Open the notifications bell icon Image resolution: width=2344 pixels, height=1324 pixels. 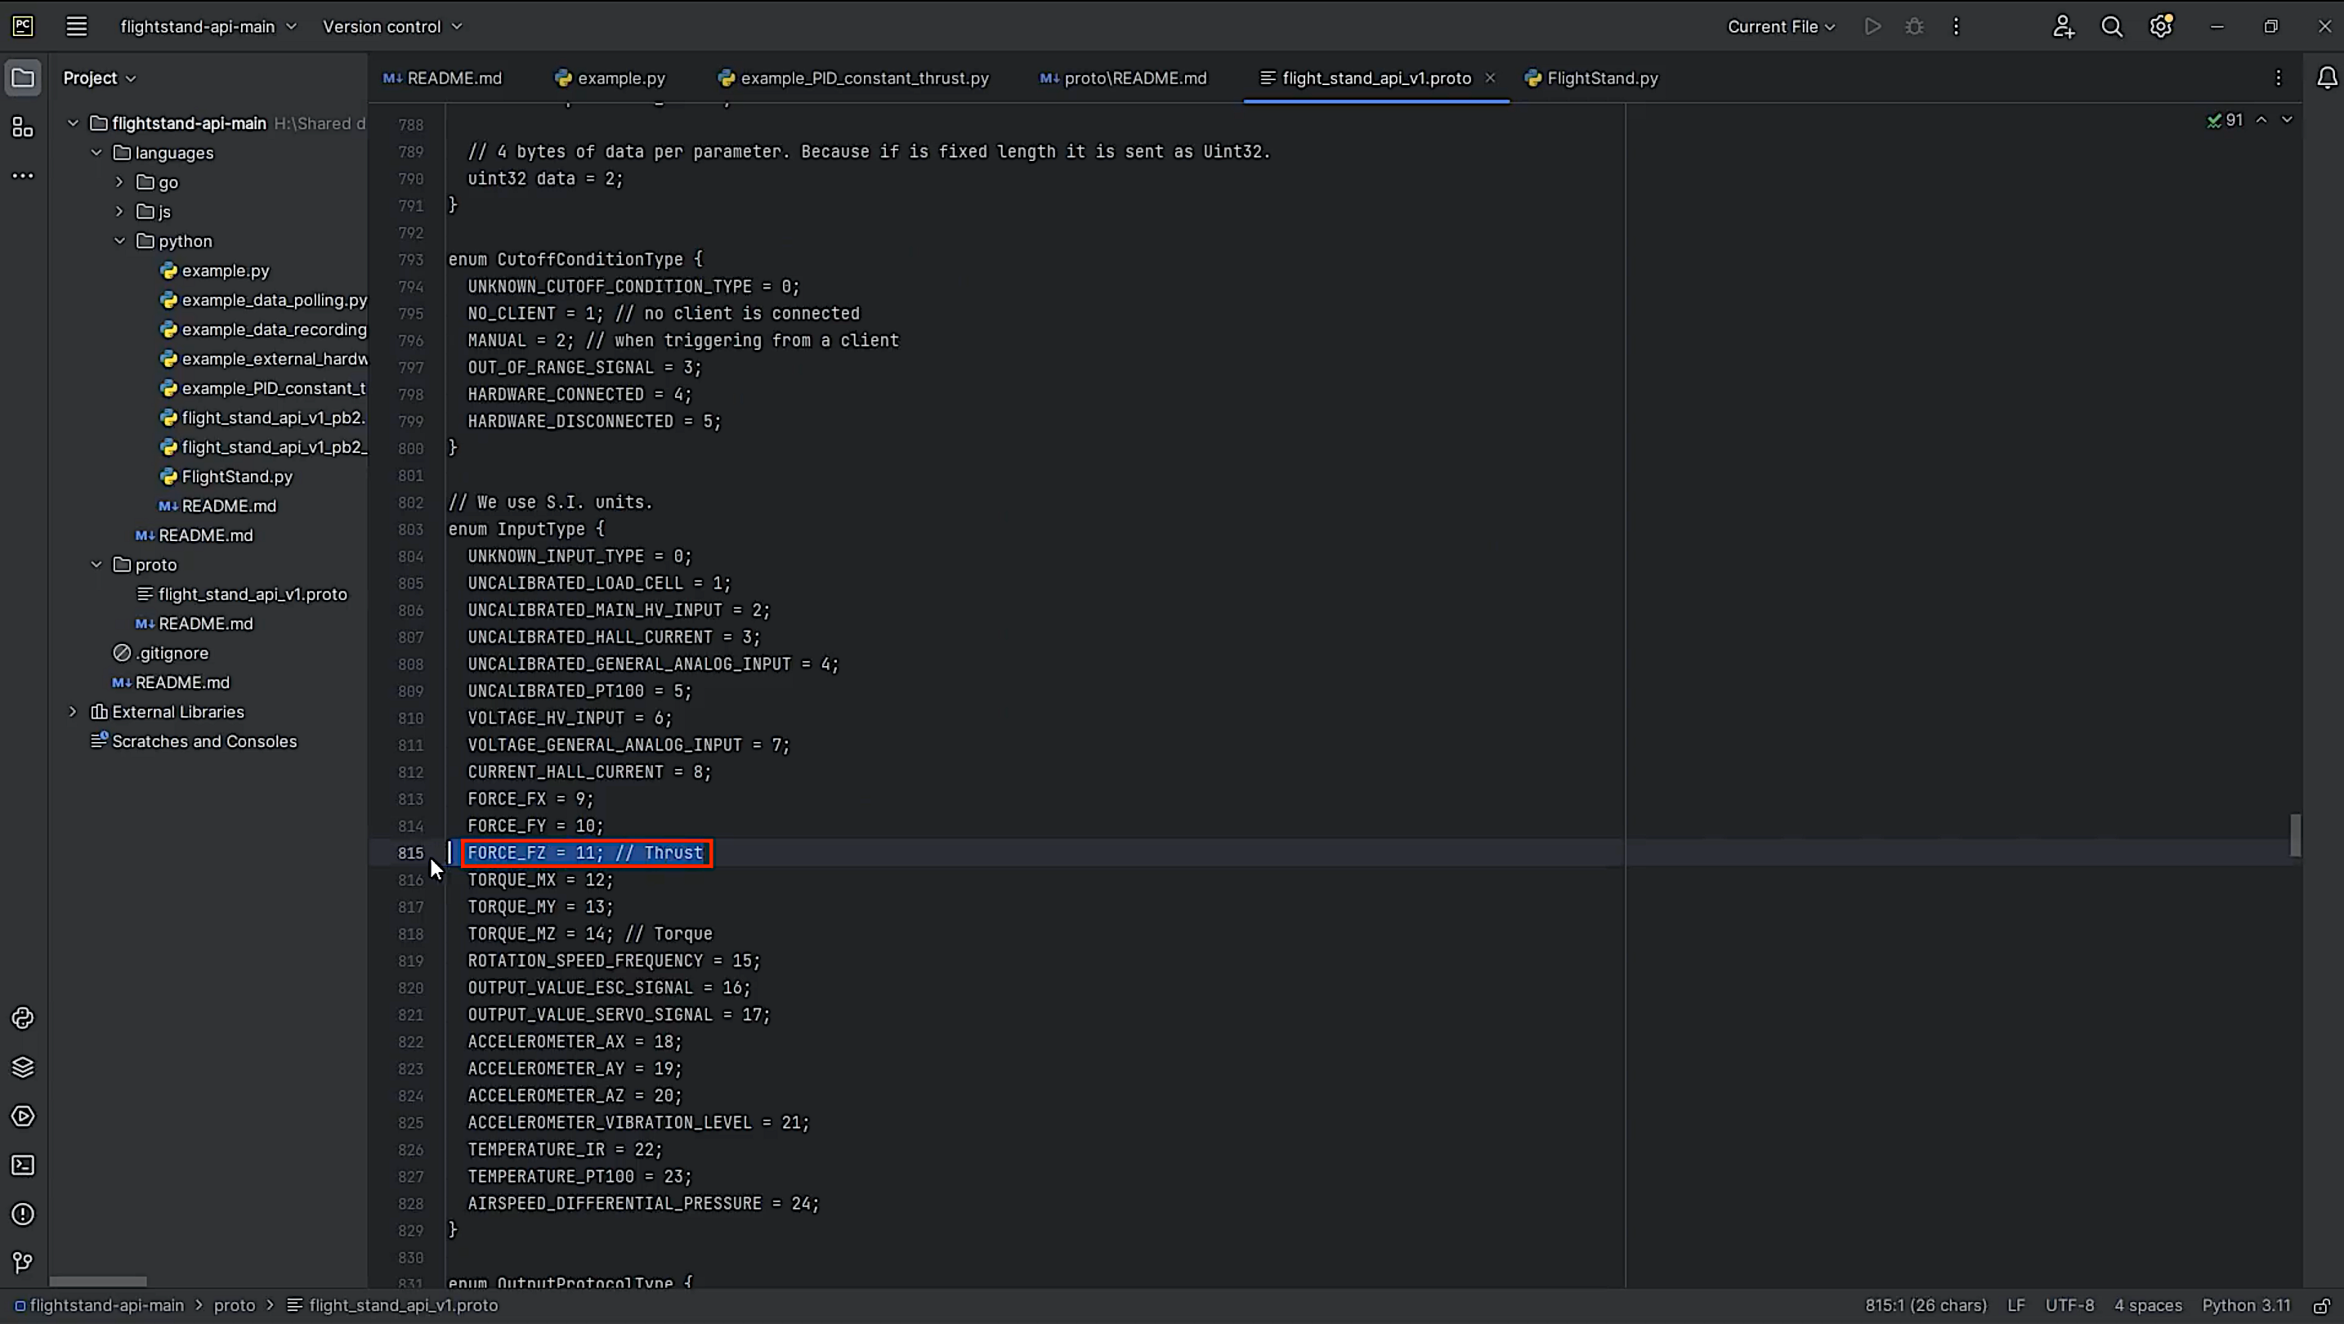[2326, 78]
